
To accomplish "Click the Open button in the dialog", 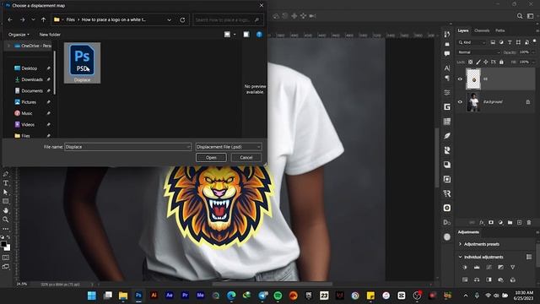I will coord(211,158).
